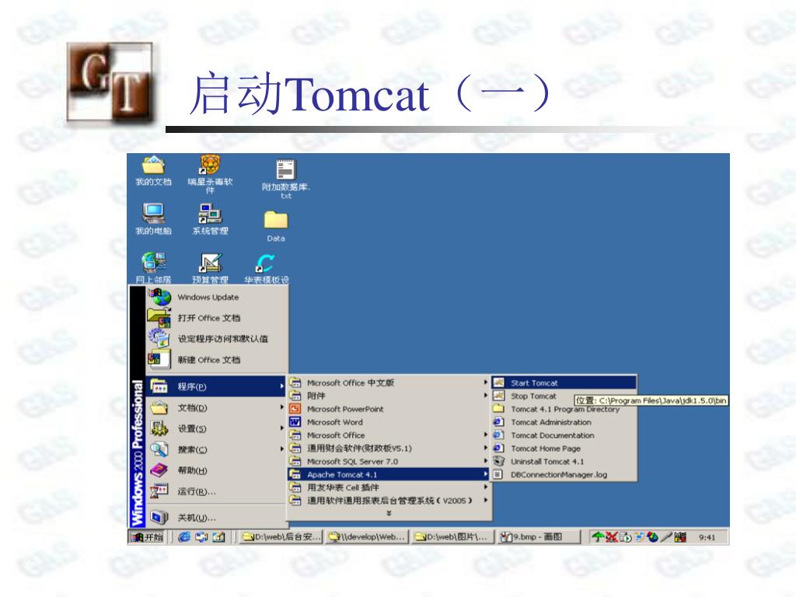Open the 网上邻居 desktop icon
This screenshot has width=796, height=597.
153,267
